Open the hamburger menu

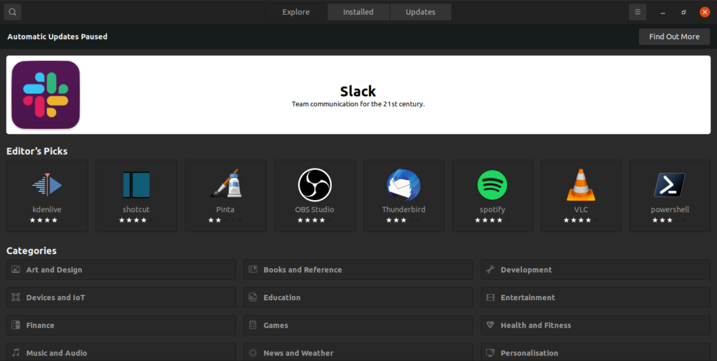click(637, 12)
